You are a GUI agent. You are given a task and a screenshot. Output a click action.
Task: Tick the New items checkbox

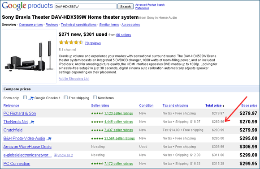(95, 97)
